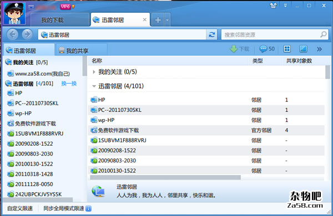The height and width of the screenshot is (216, 333).
Task: Select 20111128-0050 in the sidebar
Action: coord(30,184)
